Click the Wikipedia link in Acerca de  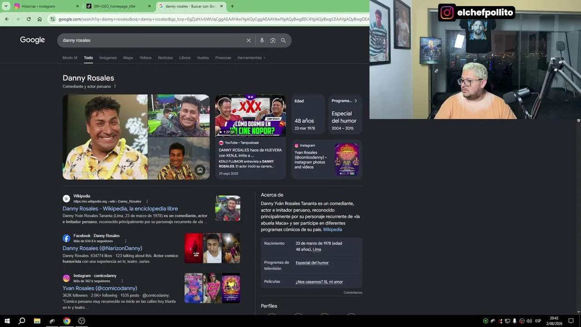click(333, 229)
